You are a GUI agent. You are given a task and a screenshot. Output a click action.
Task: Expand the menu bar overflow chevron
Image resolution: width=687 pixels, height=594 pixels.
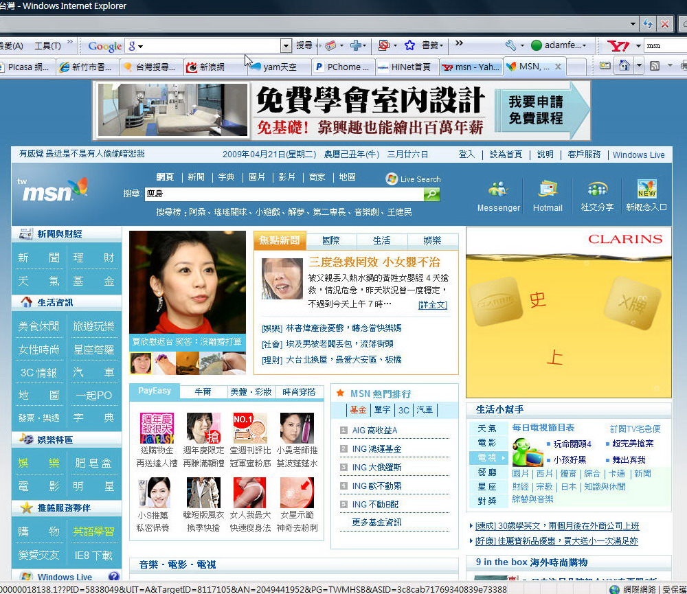(x=70, y=42)
